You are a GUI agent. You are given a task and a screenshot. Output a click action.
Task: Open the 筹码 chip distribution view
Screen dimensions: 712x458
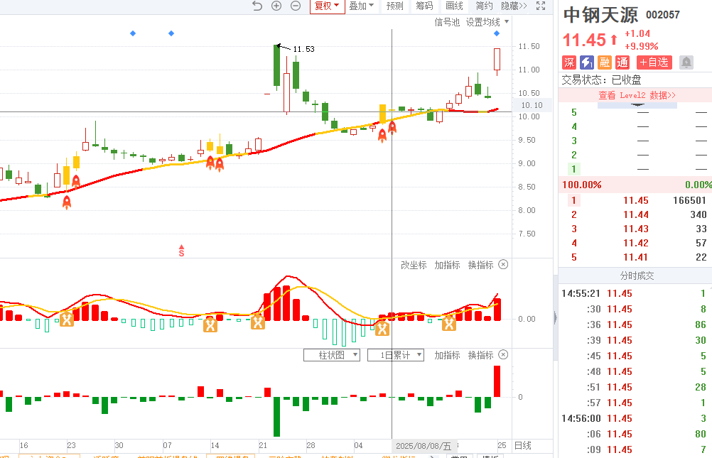(x=424, y=6)
